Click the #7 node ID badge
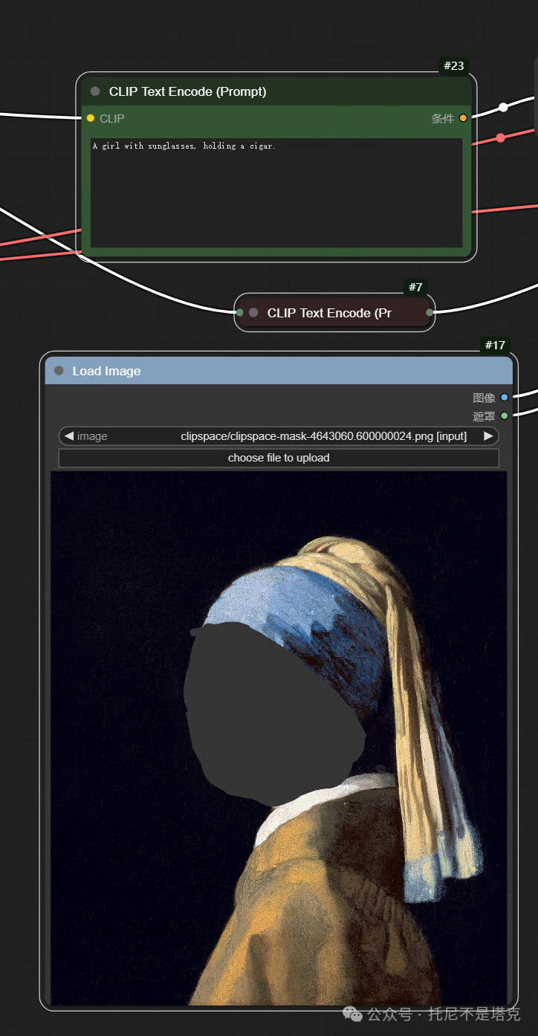538x1036 pixels. [x=415, y=288]
